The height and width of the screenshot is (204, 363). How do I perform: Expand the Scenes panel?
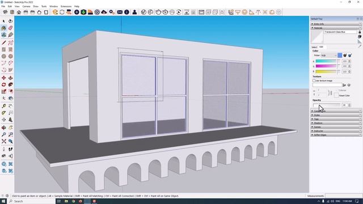[336, 127]
